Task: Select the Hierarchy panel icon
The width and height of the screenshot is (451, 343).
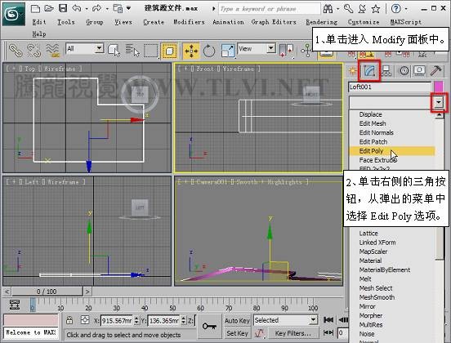Action: point(386,70)
